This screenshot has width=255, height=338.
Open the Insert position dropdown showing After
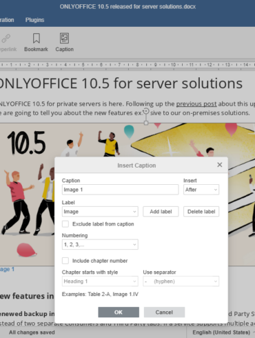(201, 190)
